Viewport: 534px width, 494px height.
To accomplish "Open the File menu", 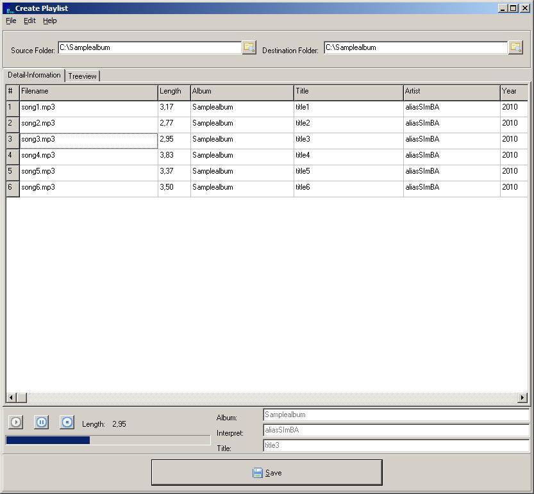I will point(11,21).
